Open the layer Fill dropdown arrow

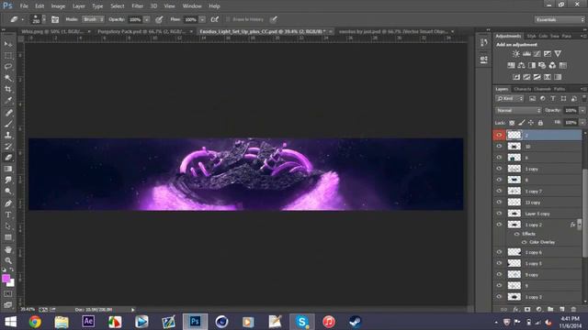582,122
